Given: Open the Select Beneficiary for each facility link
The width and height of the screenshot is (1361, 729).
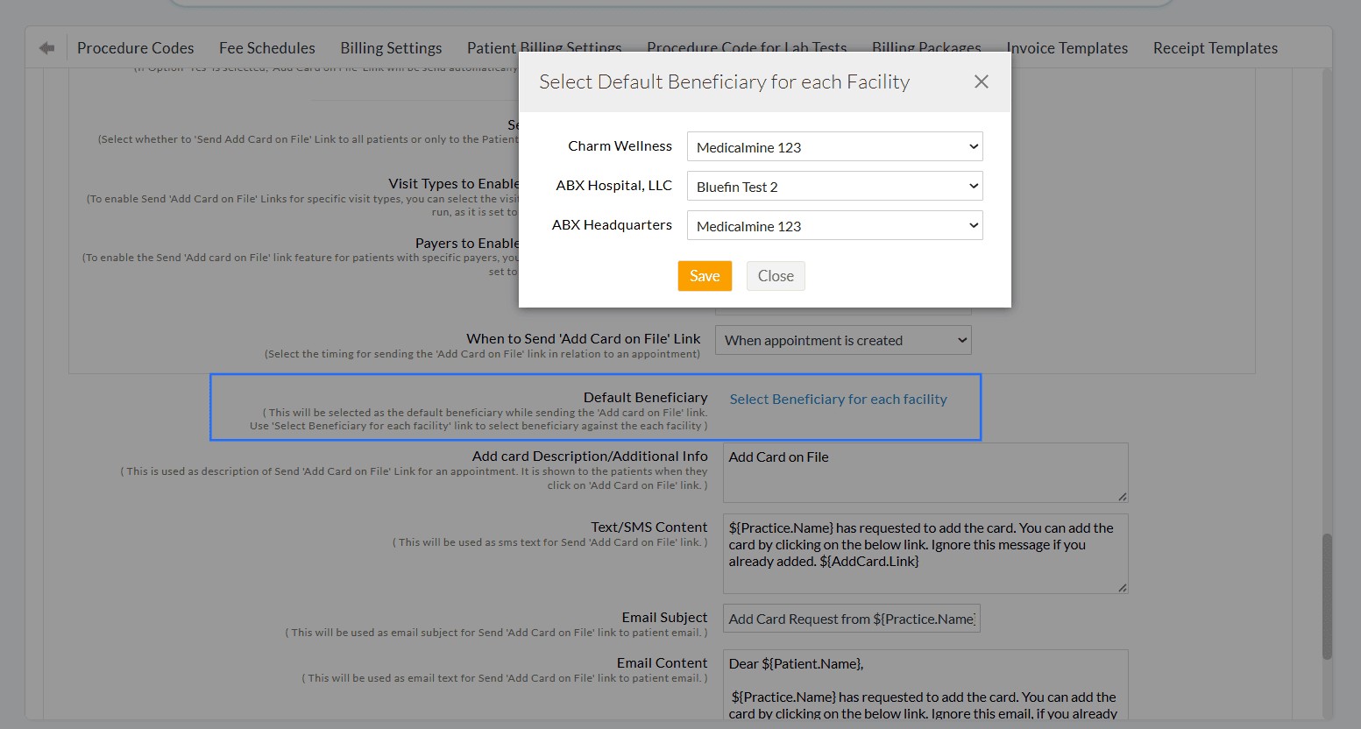Looking at the screenshot, I should point(839,400).
